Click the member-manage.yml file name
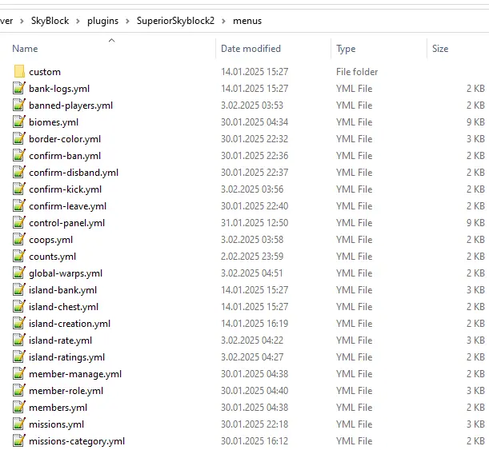Screen dimensions: 489x450 click(75, 375)
